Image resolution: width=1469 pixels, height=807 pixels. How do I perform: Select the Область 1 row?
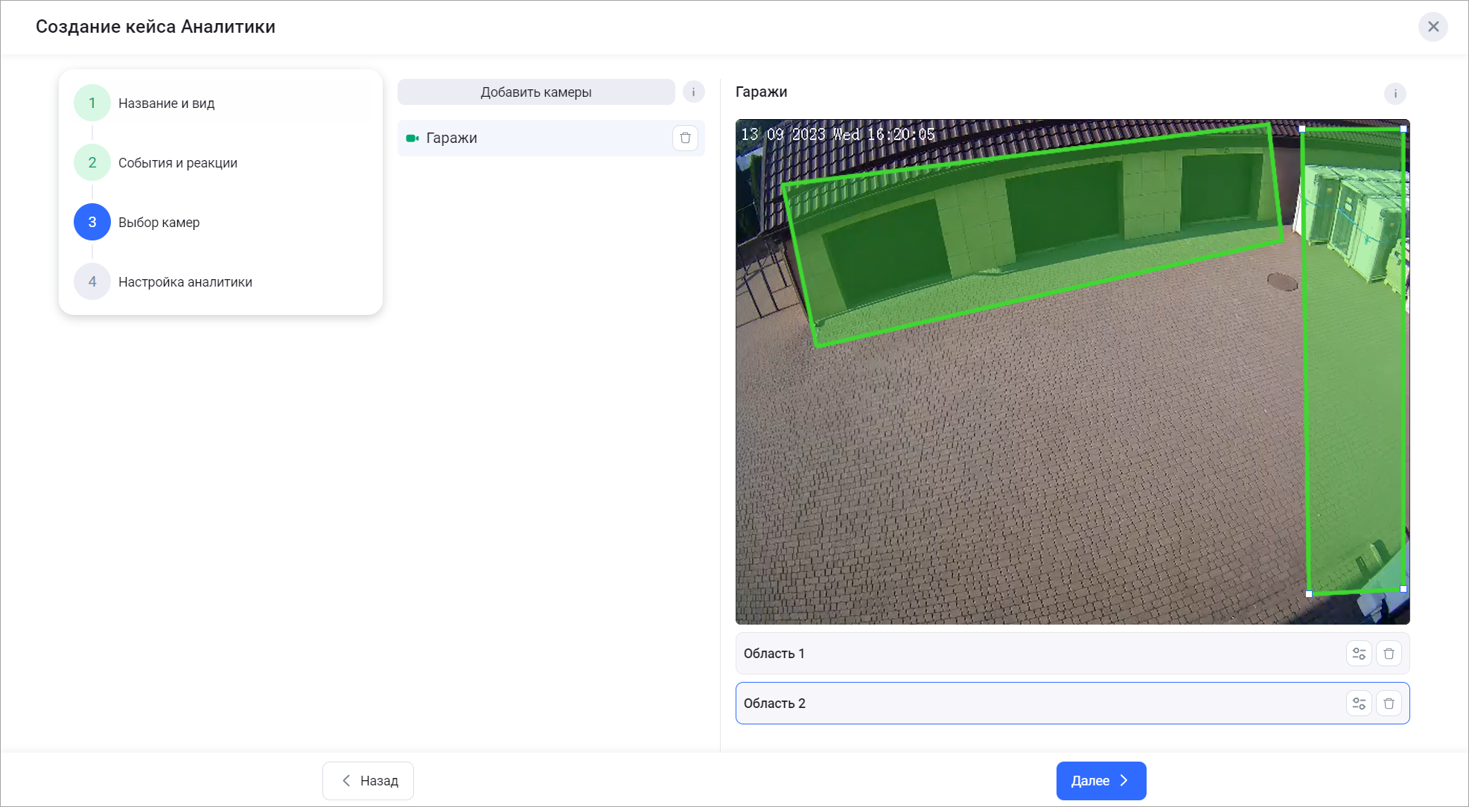[968, 653]
